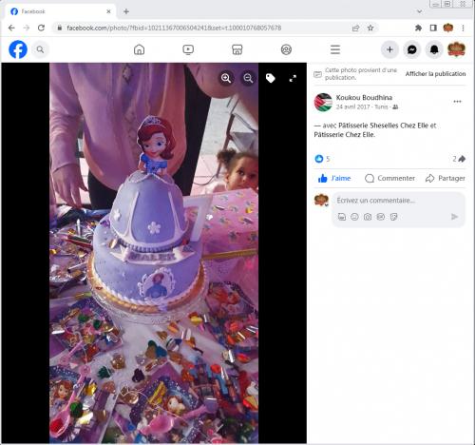Viewport: 475px width, 445px height.
Task: Open account profile avatar menu
Action: [x=456, y=49]
